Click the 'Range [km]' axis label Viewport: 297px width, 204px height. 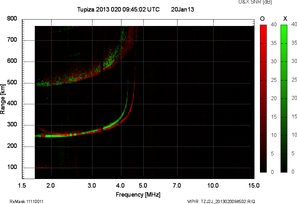3,99
